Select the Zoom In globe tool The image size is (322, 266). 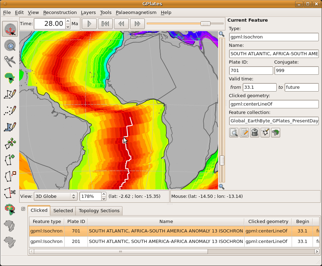10,45
